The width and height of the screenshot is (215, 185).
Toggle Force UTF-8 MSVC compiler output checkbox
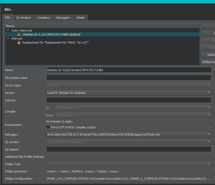[48, 127]
